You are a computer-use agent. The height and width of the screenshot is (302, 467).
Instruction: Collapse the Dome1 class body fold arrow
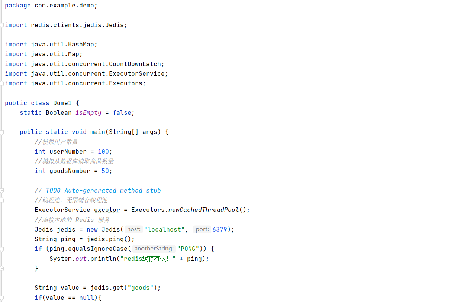pos(2,103)
